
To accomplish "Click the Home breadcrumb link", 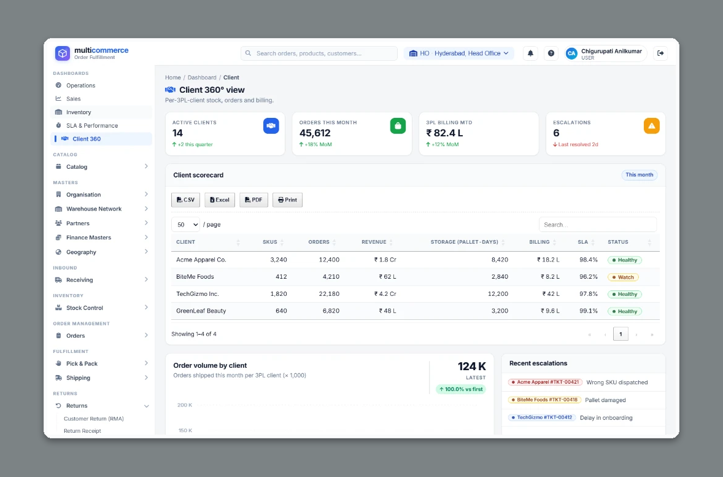I will (x=173, y=77).
